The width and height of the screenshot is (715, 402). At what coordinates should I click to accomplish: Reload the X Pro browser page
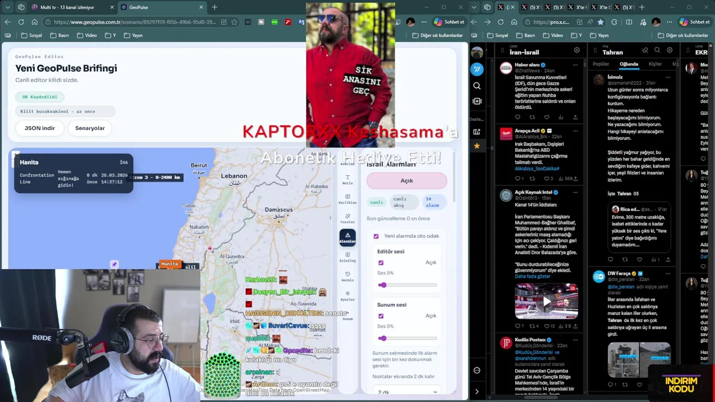tap(500, 22)
